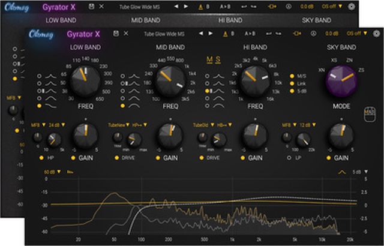The width and height of the screenshot is (384, 246).
Task: Switch to SKY BAND tab in back window
Action: [316, 20]
